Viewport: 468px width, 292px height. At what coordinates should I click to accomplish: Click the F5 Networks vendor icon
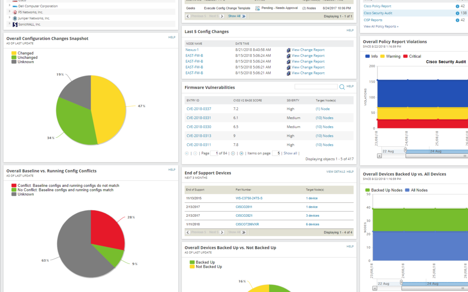pyautogui.click(x=15, y=12)
